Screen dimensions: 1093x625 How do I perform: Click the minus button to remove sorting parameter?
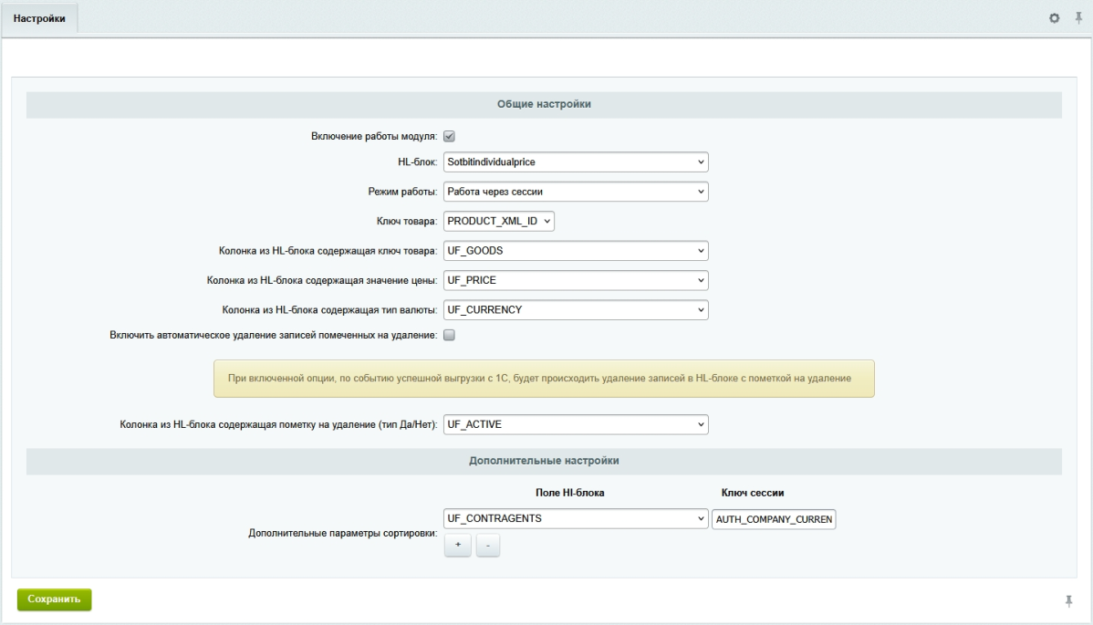coord(488,545)
